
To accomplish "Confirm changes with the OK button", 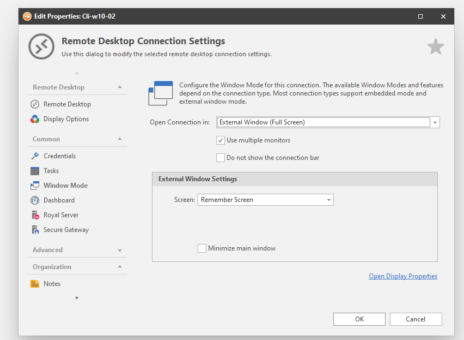I will pos(359,319).
